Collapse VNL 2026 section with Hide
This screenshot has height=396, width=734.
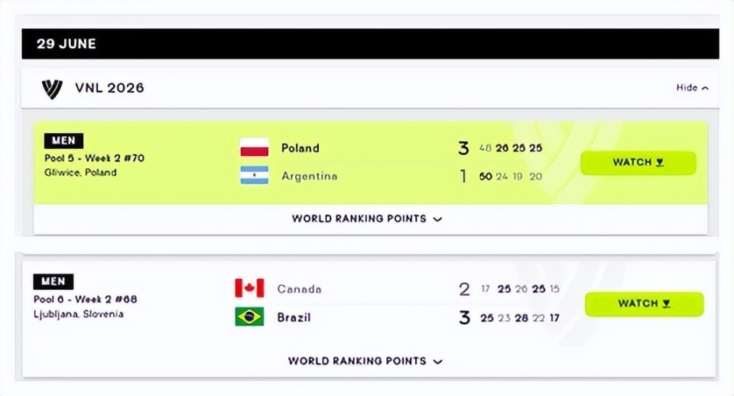coord(693,87)
